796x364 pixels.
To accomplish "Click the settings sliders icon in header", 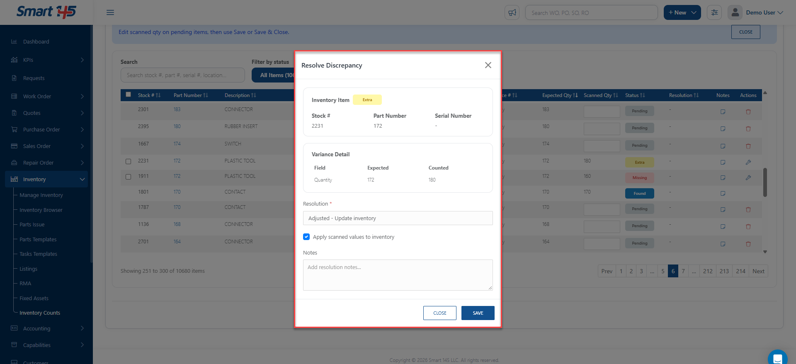I will coord(714,12).
